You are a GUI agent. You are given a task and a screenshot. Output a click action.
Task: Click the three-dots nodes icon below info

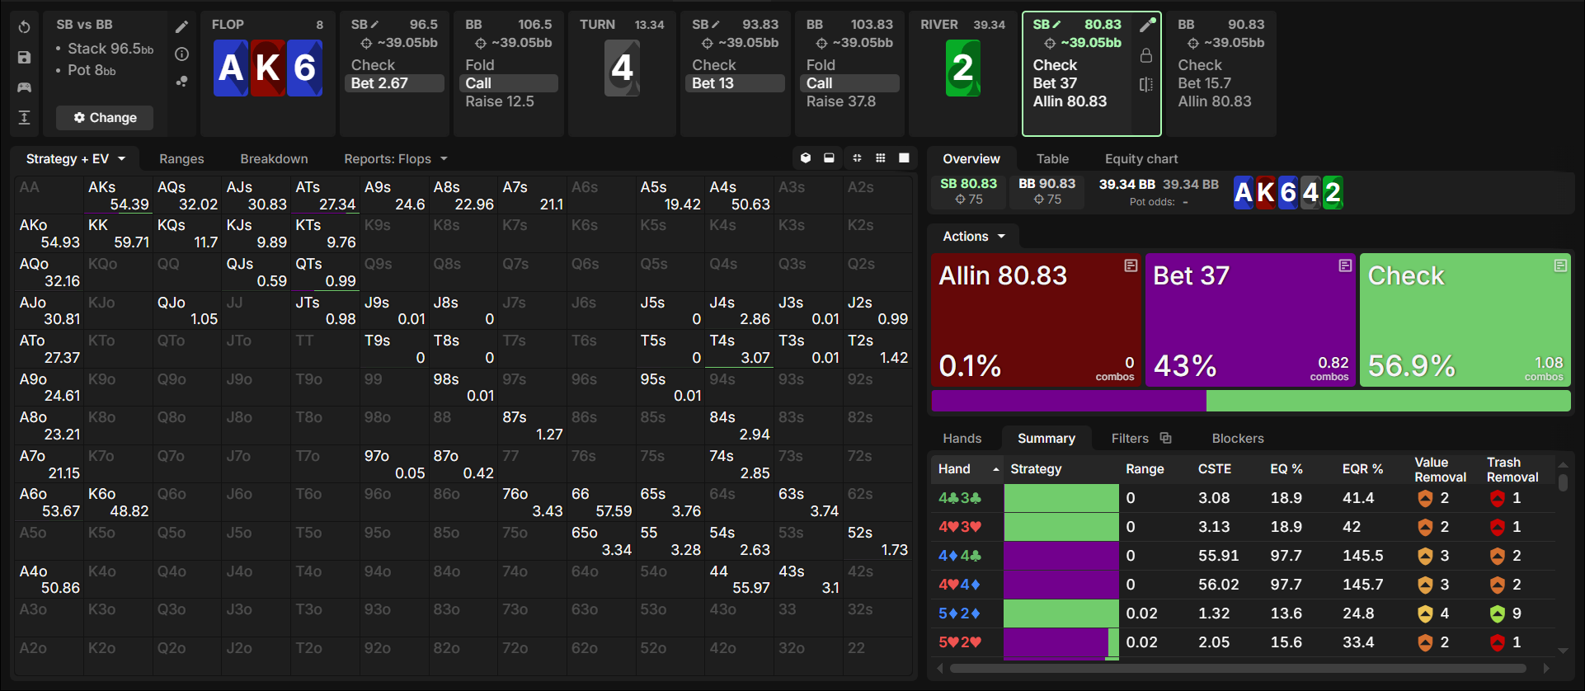pos(182,82)
